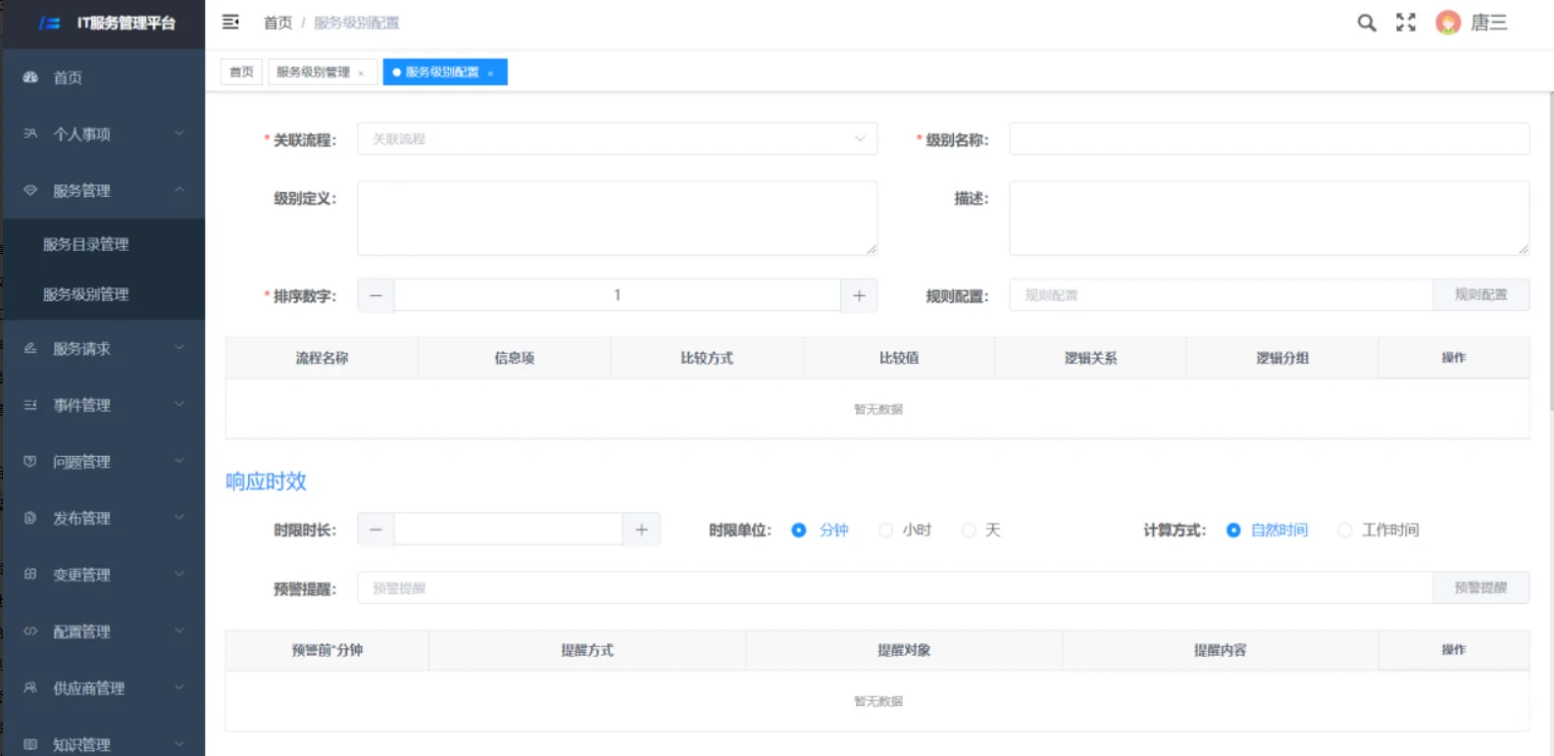This screenshot has height=756, width=1554.
Task: Expand 服务请求 sidebar menu
Action: click(x=103, y=348)
